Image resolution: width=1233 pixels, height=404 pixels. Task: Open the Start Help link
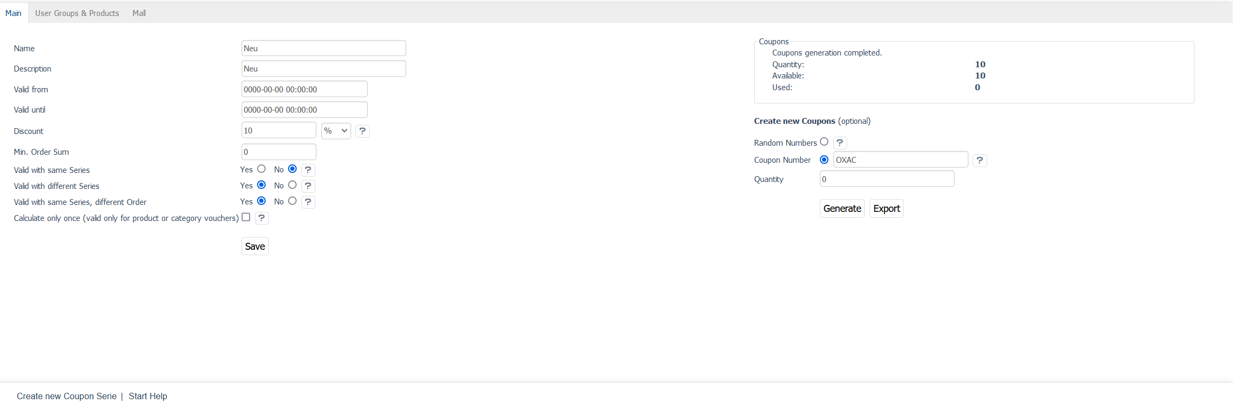click(x=148, y=396)
